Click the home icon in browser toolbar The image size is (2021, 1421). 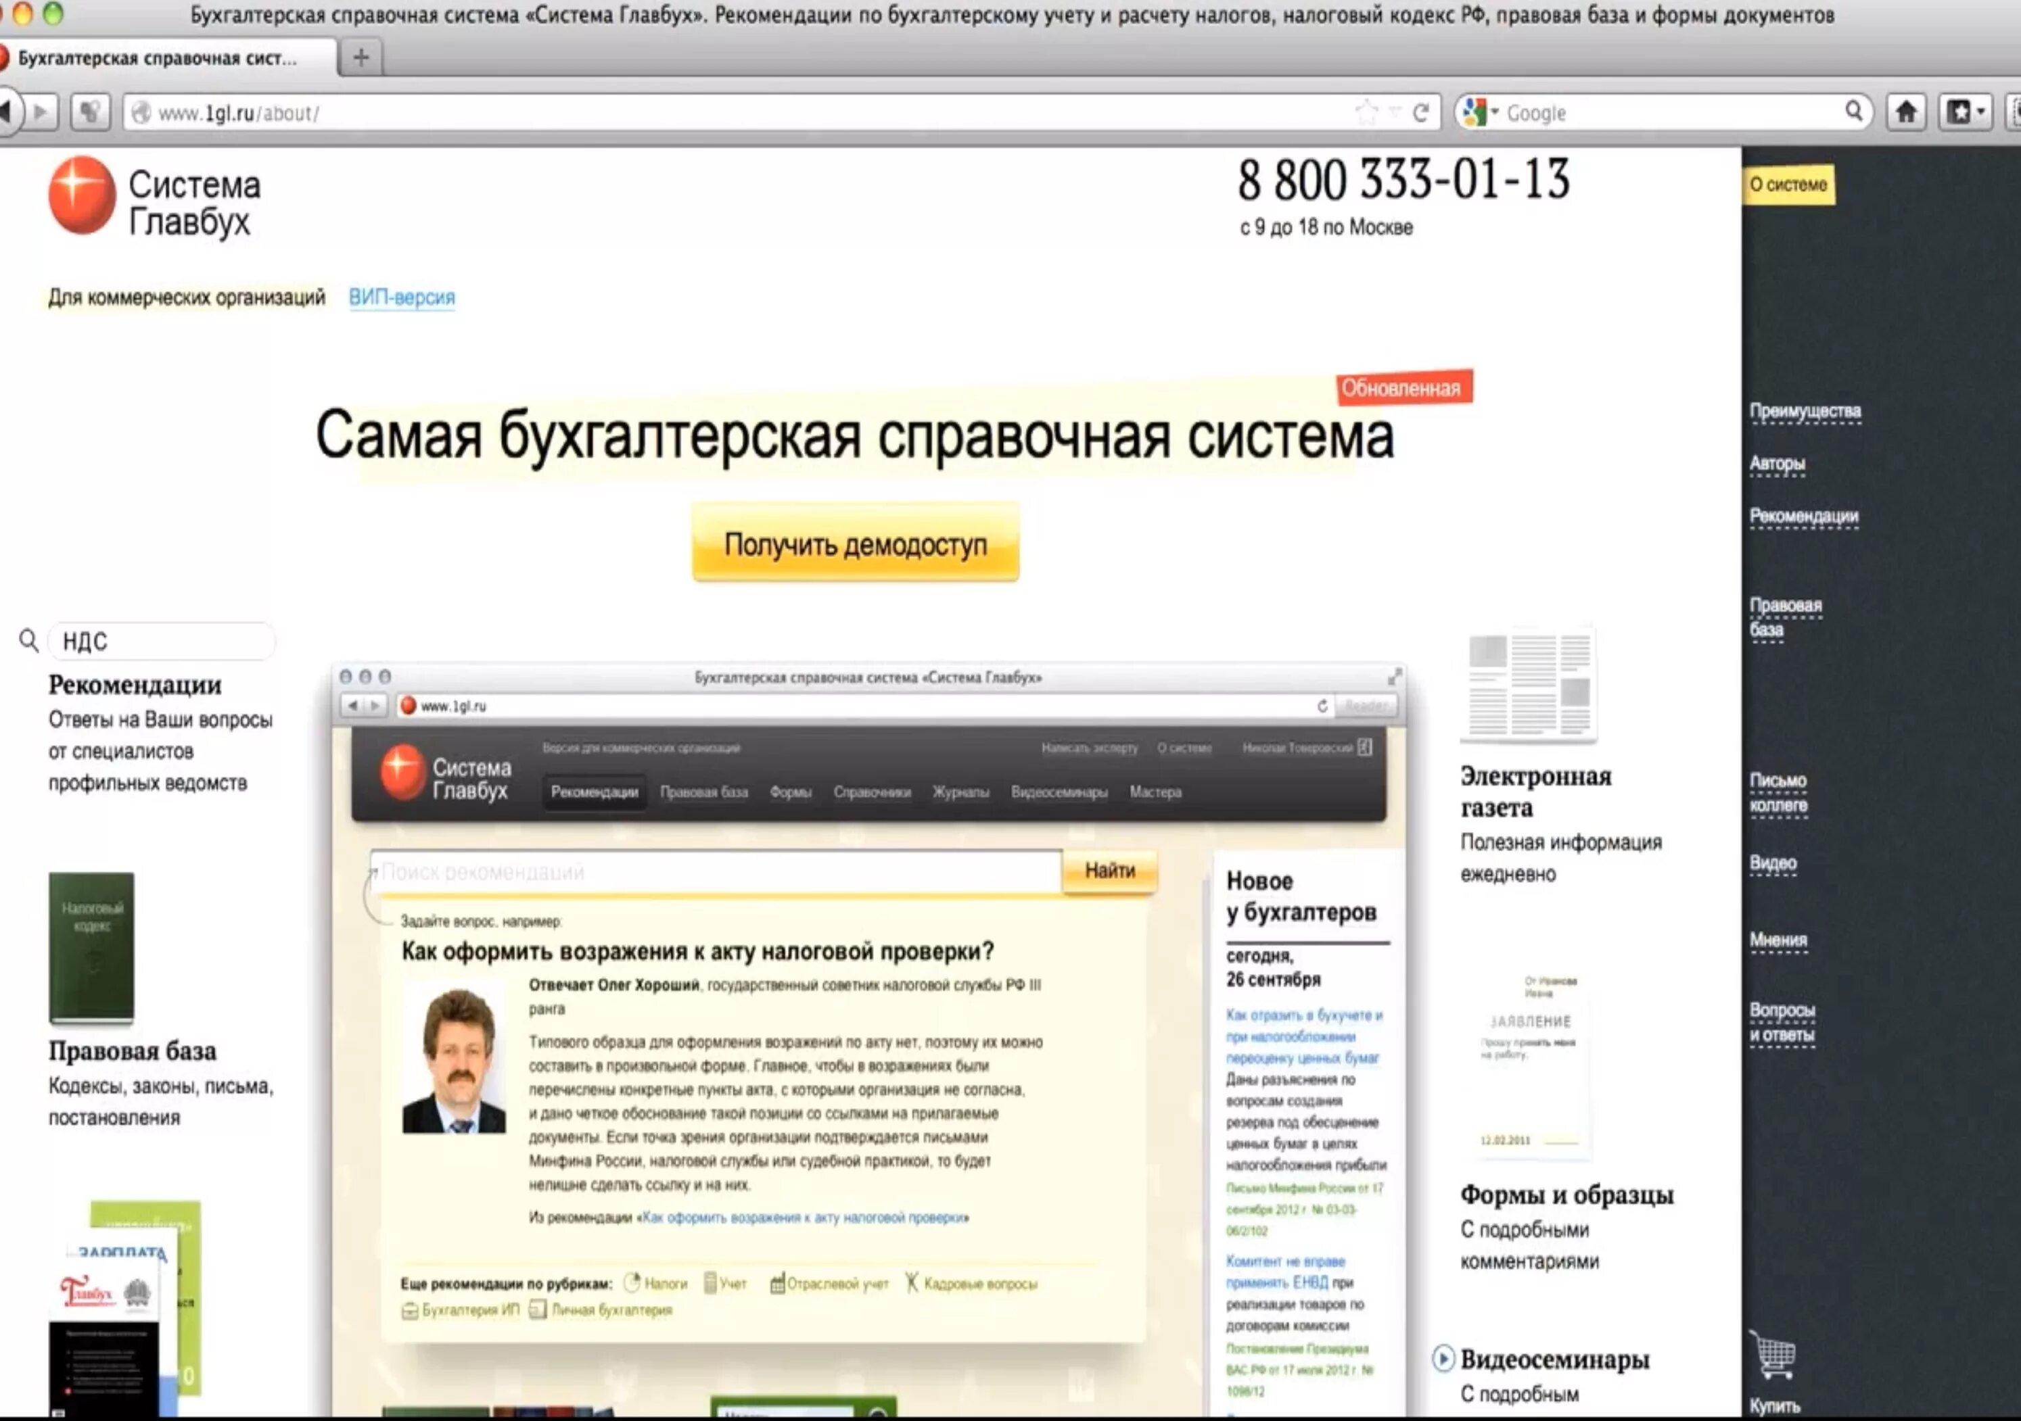pyautogui.click(x=1906, y=113)
